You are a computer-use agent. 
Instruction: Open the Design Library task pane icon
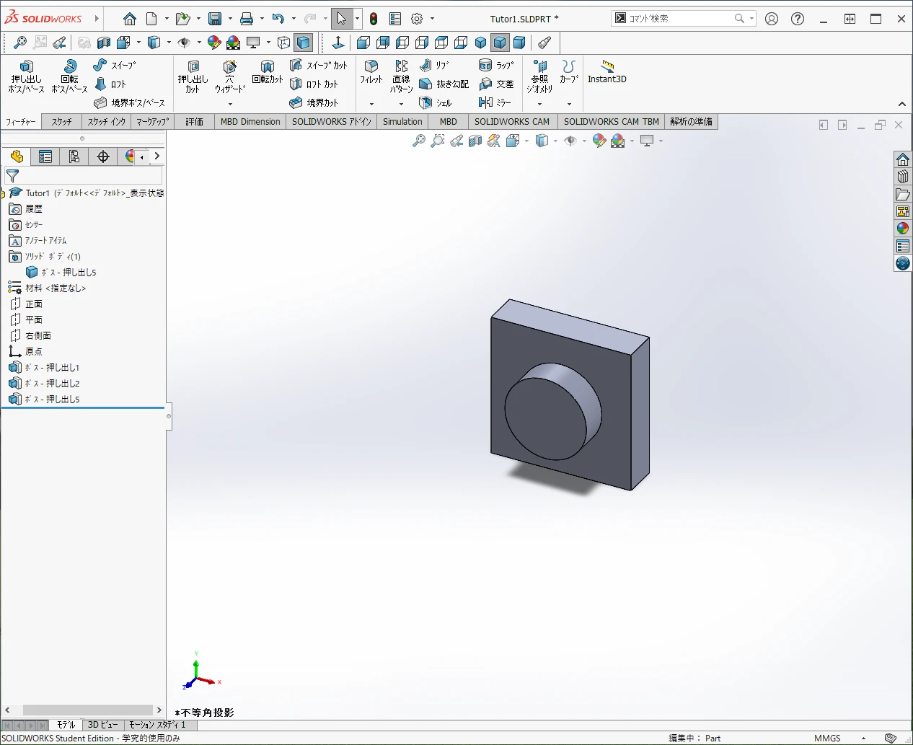pyautogui.click(x=903, y=177)
